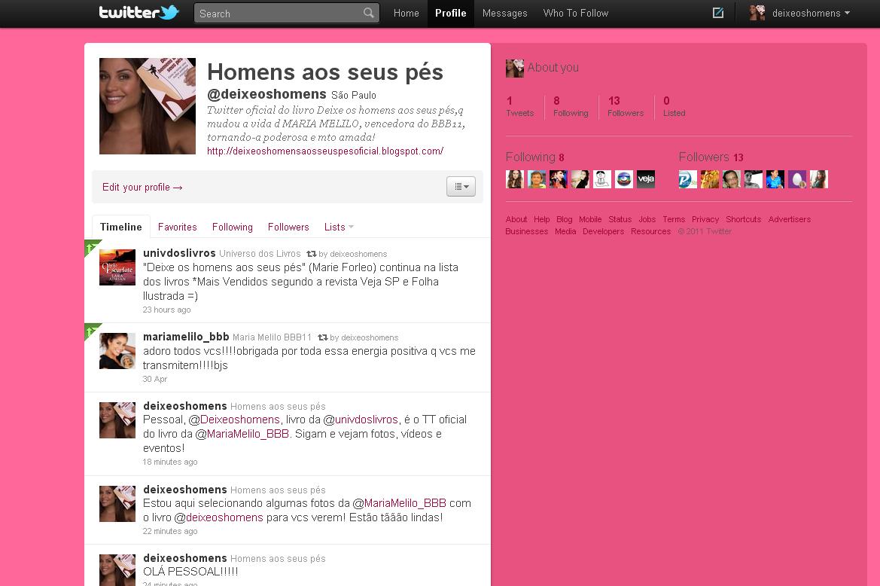Click the mariamelilo_bbb tweet avatar
Screen dimensions: 880x586
point(117,351)
